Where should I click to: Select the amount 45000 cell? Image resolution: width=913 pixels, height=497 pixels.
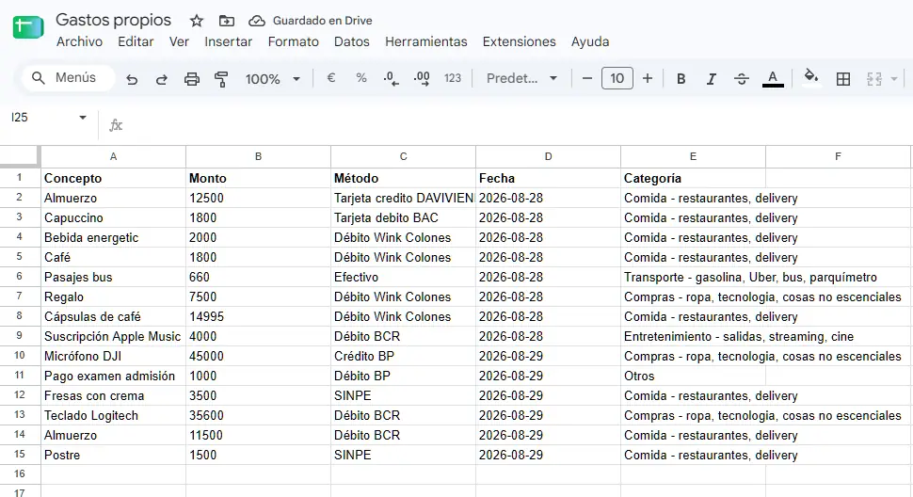tap(258, 356)
